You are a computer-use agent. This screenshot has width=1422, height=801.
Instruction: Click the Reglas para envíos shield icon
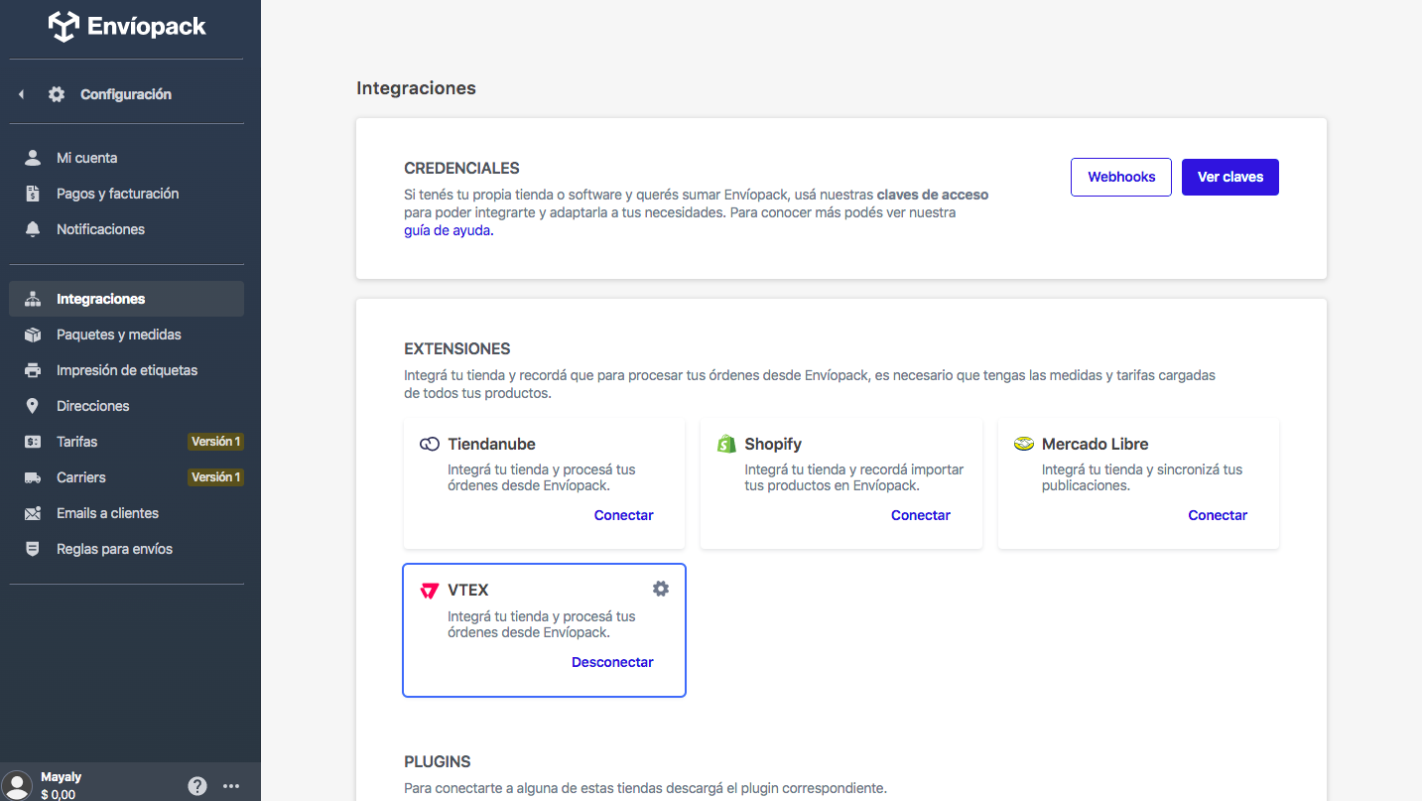pyautogui.click(x=33, y=549)
